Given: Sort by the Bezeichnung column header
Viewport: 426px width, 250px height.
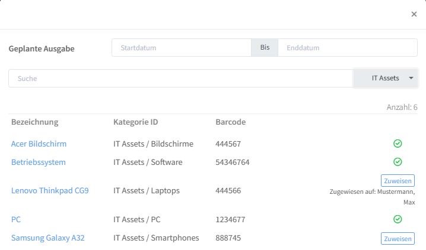Looking at the screenshot, I should 35,122.
